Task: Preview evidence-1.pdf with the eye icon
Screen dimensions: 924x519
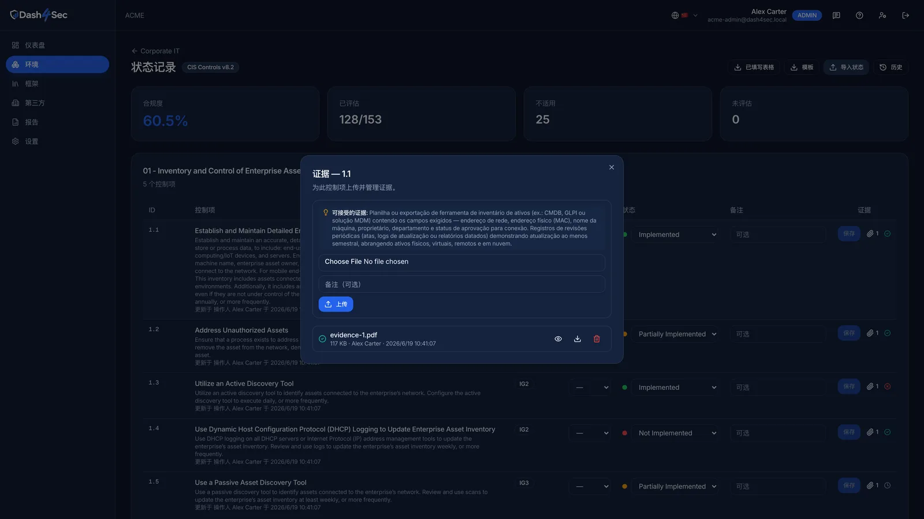Action: [558, 339]
